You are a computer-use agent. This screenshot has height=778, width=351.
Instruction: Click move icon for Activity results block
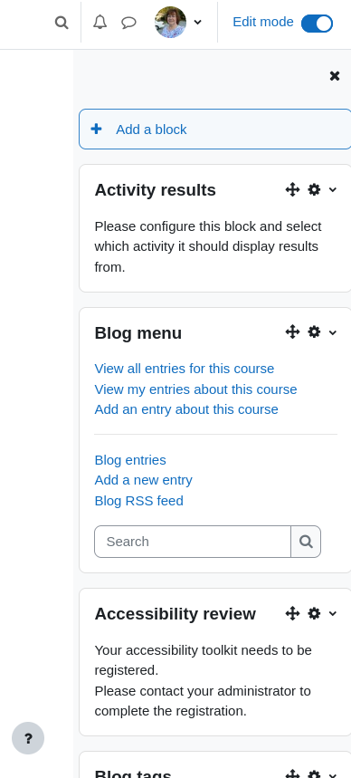point(292,189)
